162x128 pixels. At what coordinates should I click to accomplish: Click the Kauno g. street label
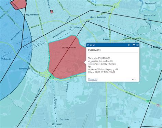tap(35, 26)
